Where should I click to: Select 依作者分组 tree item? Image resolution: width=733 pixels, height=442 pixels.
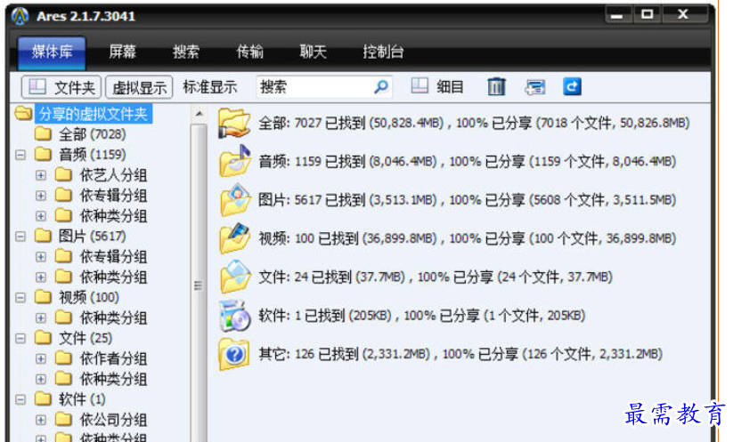pyautogui.click(x=114, y=358)
